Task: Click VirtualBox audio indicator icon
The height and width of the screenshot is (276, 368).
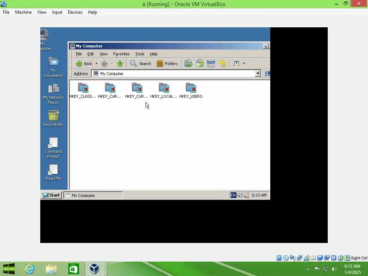Action: (293, 258)
